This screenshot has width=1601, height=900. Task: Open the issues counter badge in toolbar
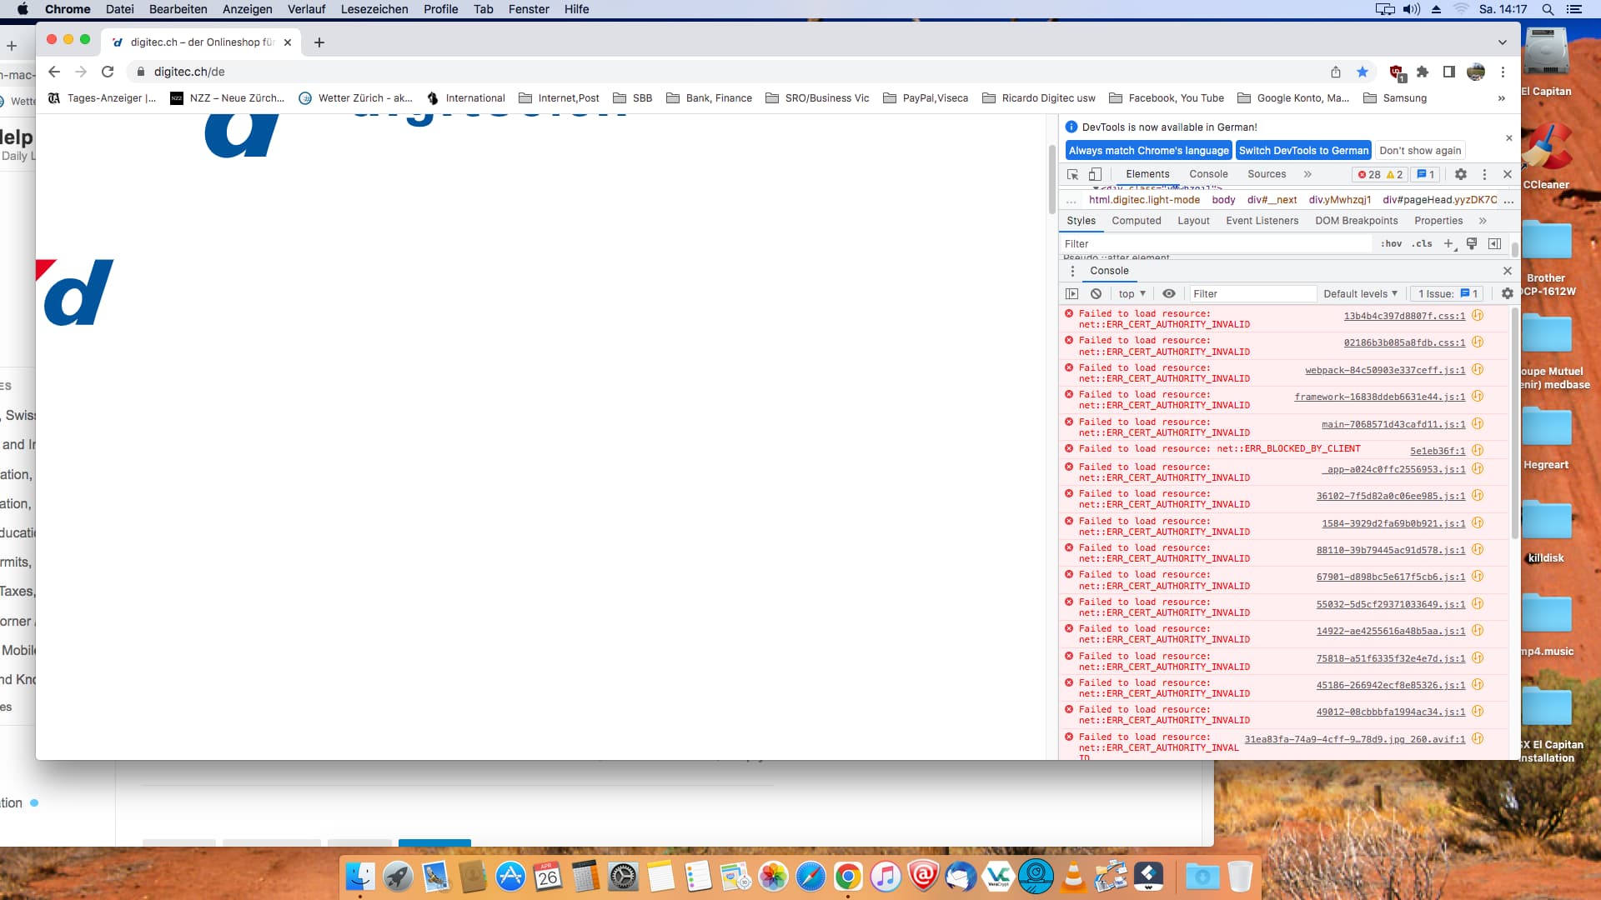coord(1426,174)
